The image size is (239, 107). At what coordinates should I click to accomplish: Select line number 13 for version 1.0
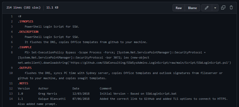click(11, 94)
